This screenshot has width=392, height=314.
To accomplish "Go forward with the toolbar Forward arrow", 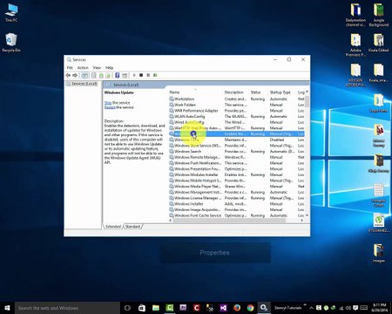I will pyautogui.click(x=75, y=75).
